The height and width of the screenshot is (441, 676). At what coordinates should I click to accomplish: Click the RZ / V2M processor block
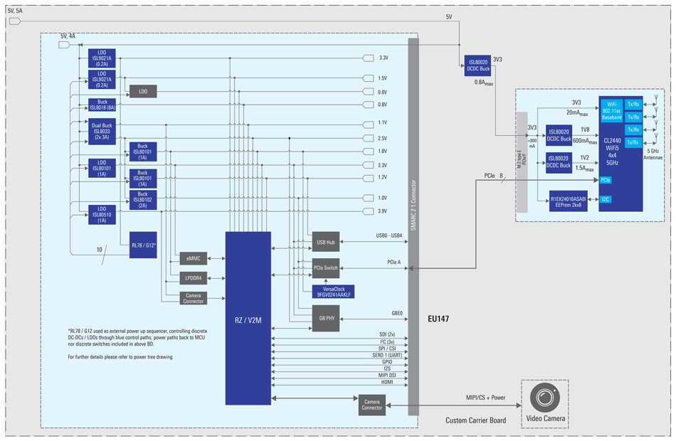tap(248, 319)
